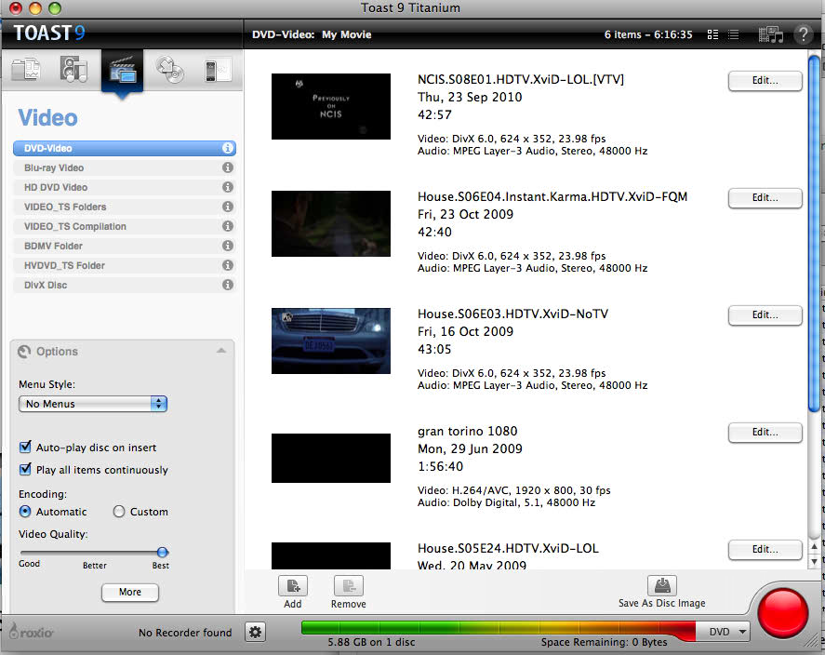The image size is (825, 655).
Task: Show info for HVDVD_TS Folder
Action: 227,265
